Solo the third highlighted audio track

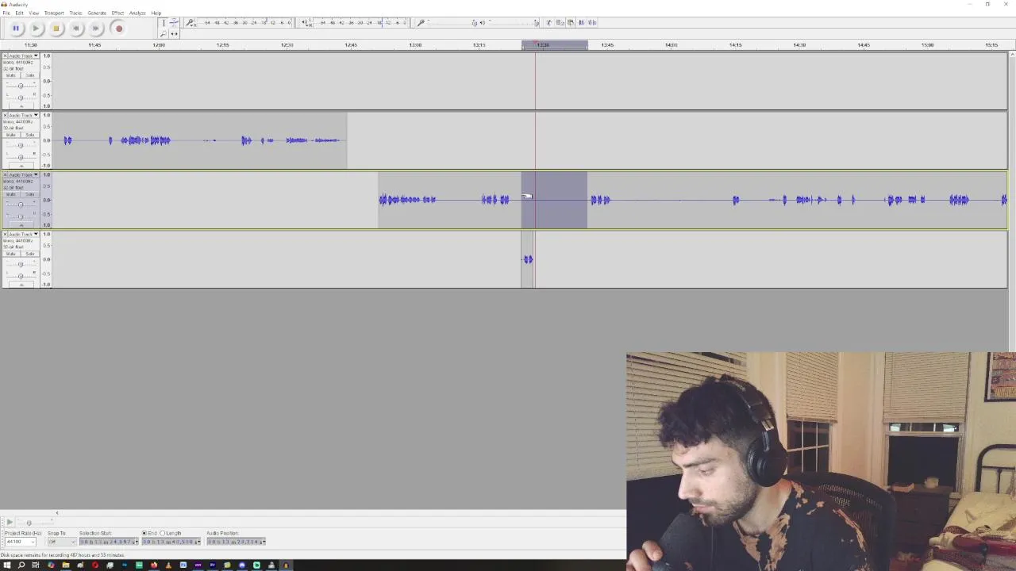pyautogui.click(x=29, y=194)
